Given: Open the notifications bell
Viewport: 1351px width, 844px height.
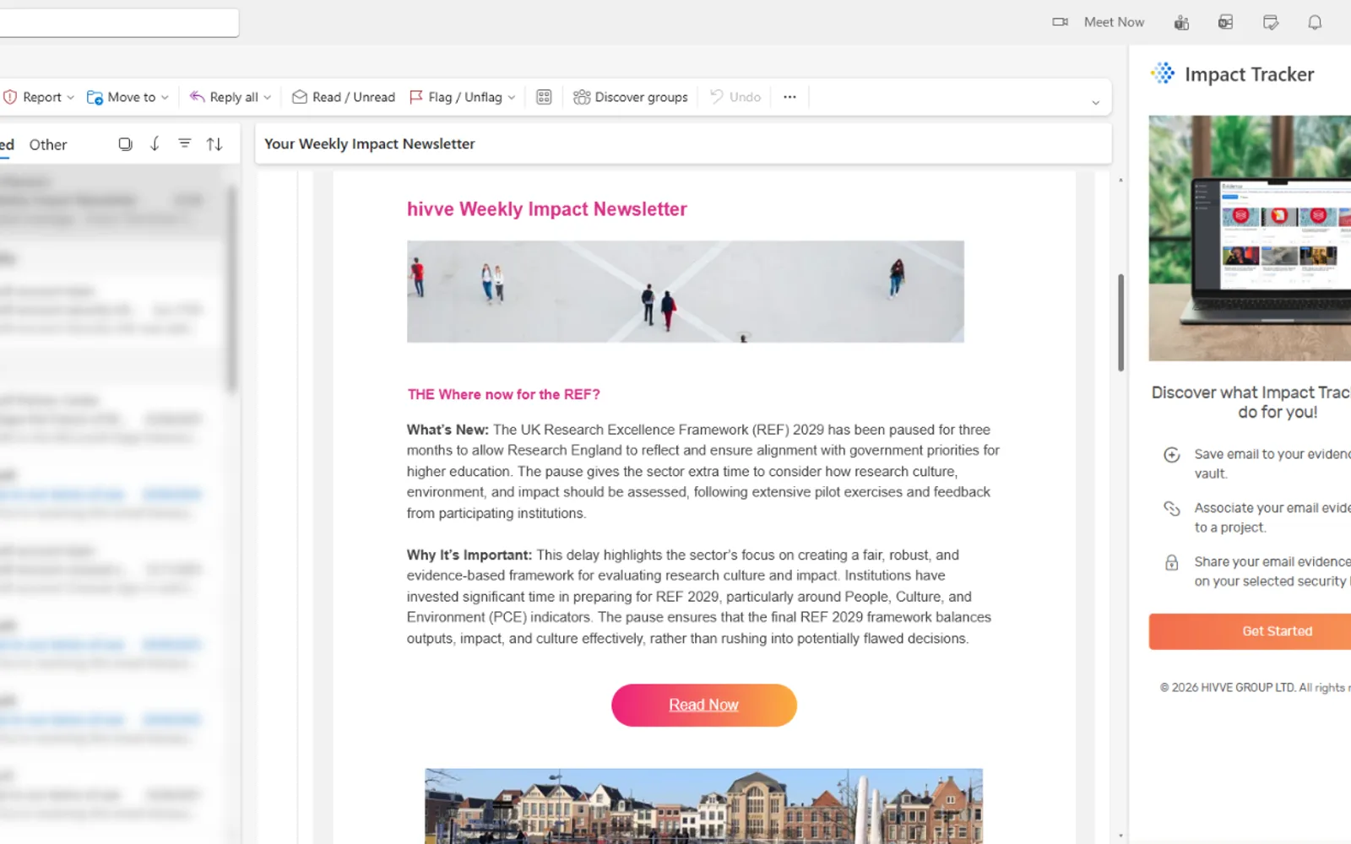Looking at the screenshot, I should pos(1315,23).
